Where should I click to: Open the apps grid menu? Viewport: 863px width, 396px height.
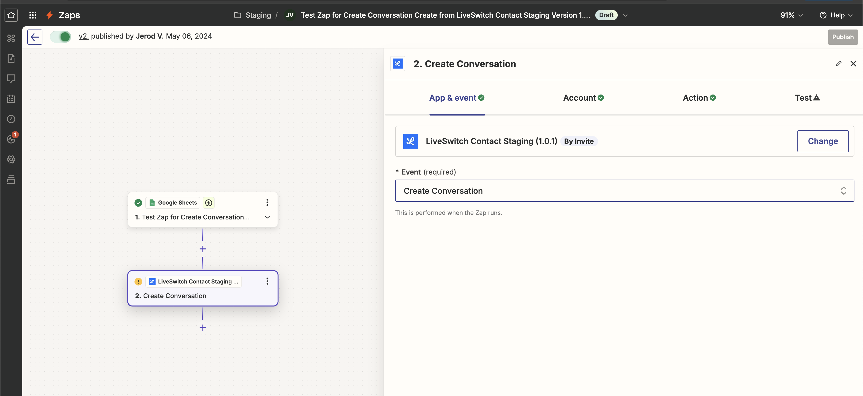pos(33,15)
